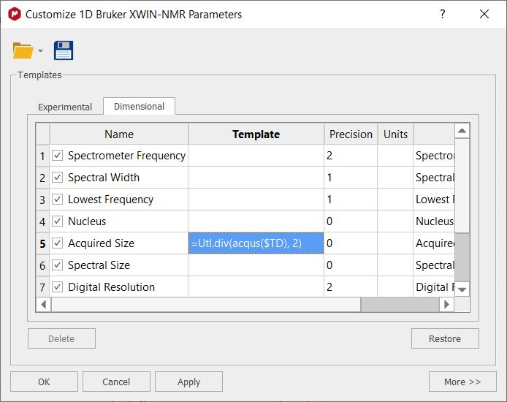Click Template cell for Spectrometer Frequency
The width and height of the screenshot is (507, 402).
[256, 156]
